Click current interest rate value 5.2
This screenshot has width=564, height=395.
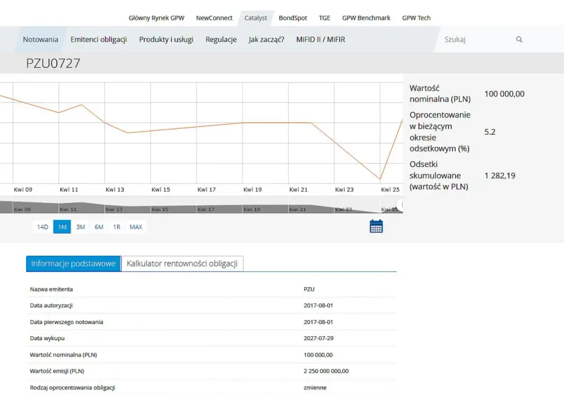[x=490, y=131]
